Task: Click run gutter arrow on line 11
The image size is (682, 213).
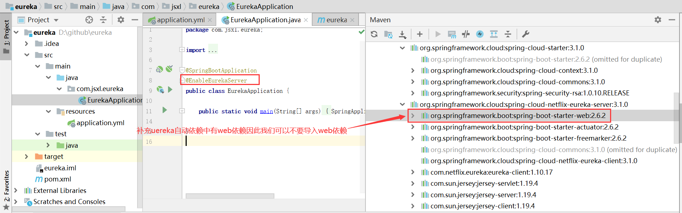Action: pos(164,110)
